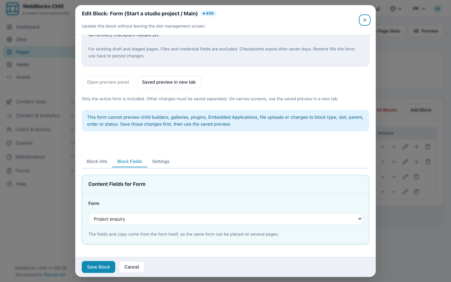The height and width of the screenshot is (282, 451).
Task: Go to Pages using its sidebar icon
Action: coord(9,52)
